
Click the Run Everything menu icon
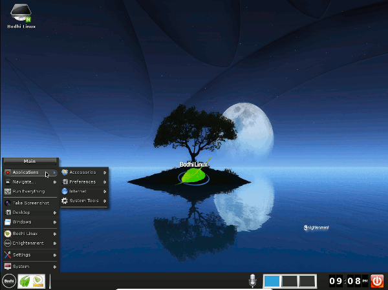coord(8,192)
